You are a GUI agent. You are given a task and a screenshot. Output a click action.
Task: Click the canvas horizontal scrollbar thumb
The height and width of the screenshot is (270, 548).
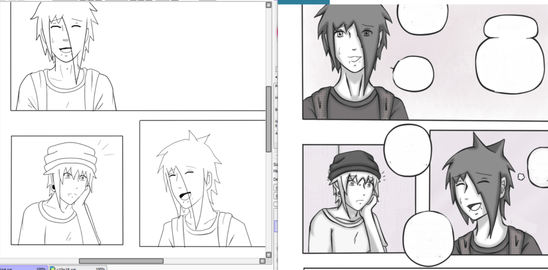pos(121,261)
